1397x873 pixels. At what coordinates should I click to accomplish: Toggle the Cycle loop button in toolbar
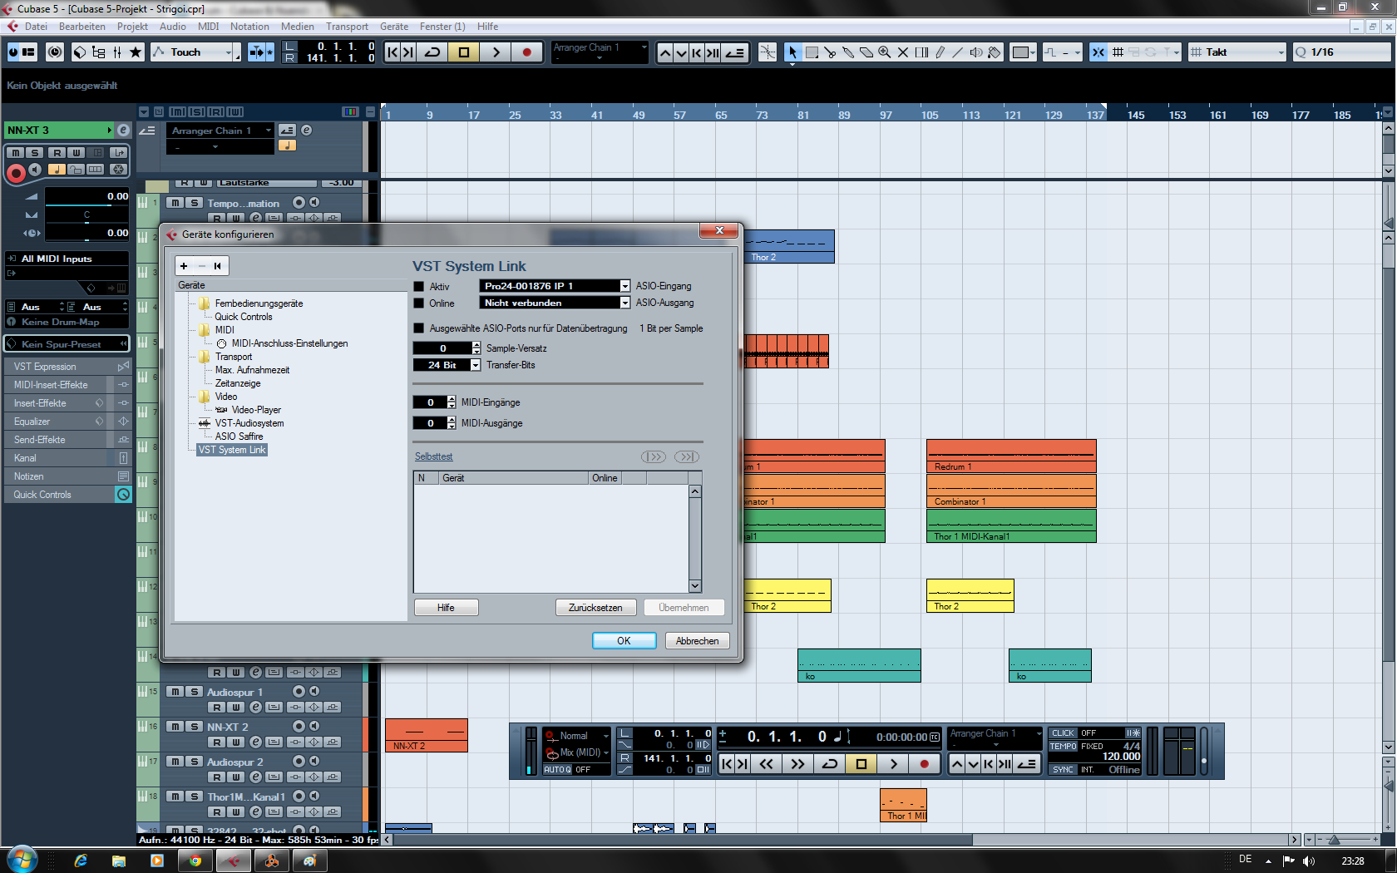[432, 52]
